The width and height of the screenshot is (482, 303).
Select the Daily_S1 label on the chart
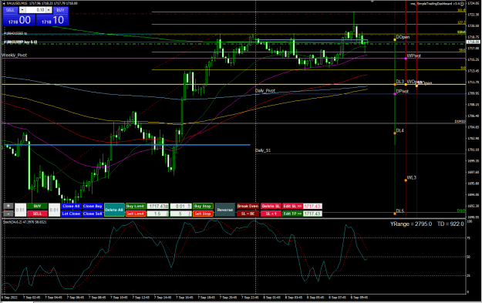[x=263, y=150]
